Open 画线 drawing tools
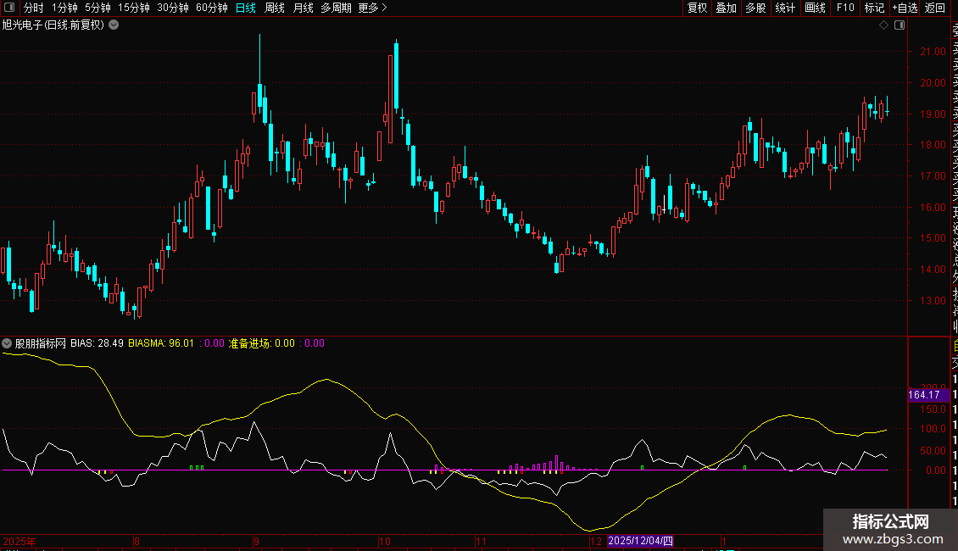This screenshot has height=551, width=958. (815, 8)
